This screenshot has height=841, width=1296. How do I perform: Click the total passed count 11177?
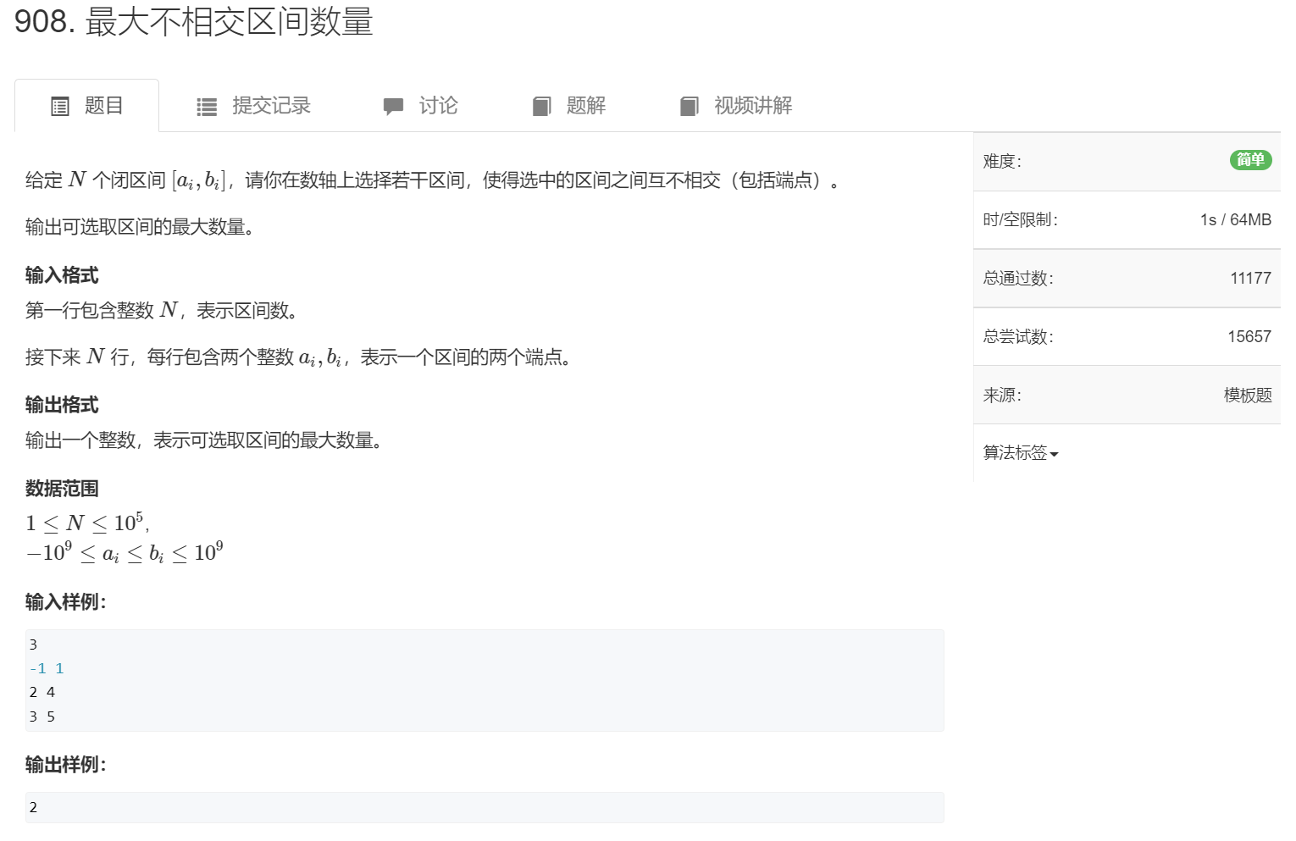point(1250,278)
